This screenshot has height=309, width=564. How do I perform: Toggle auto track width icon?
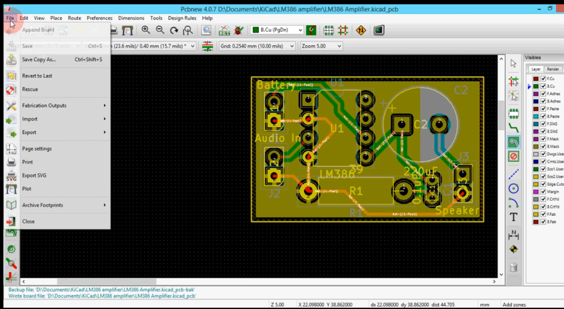(207, 46)
